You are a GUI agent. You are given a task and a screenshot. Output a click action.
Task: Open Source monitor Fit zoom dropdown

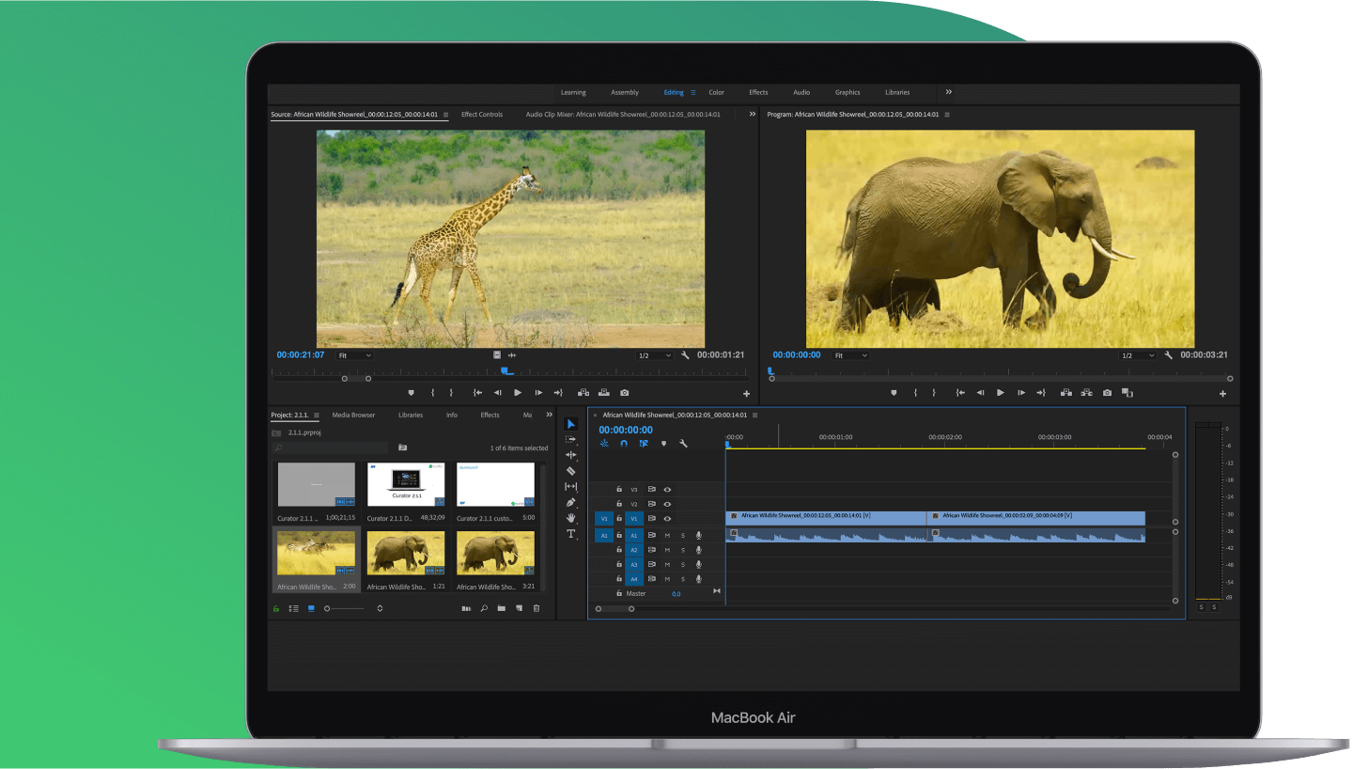click(x=355, y=355)
